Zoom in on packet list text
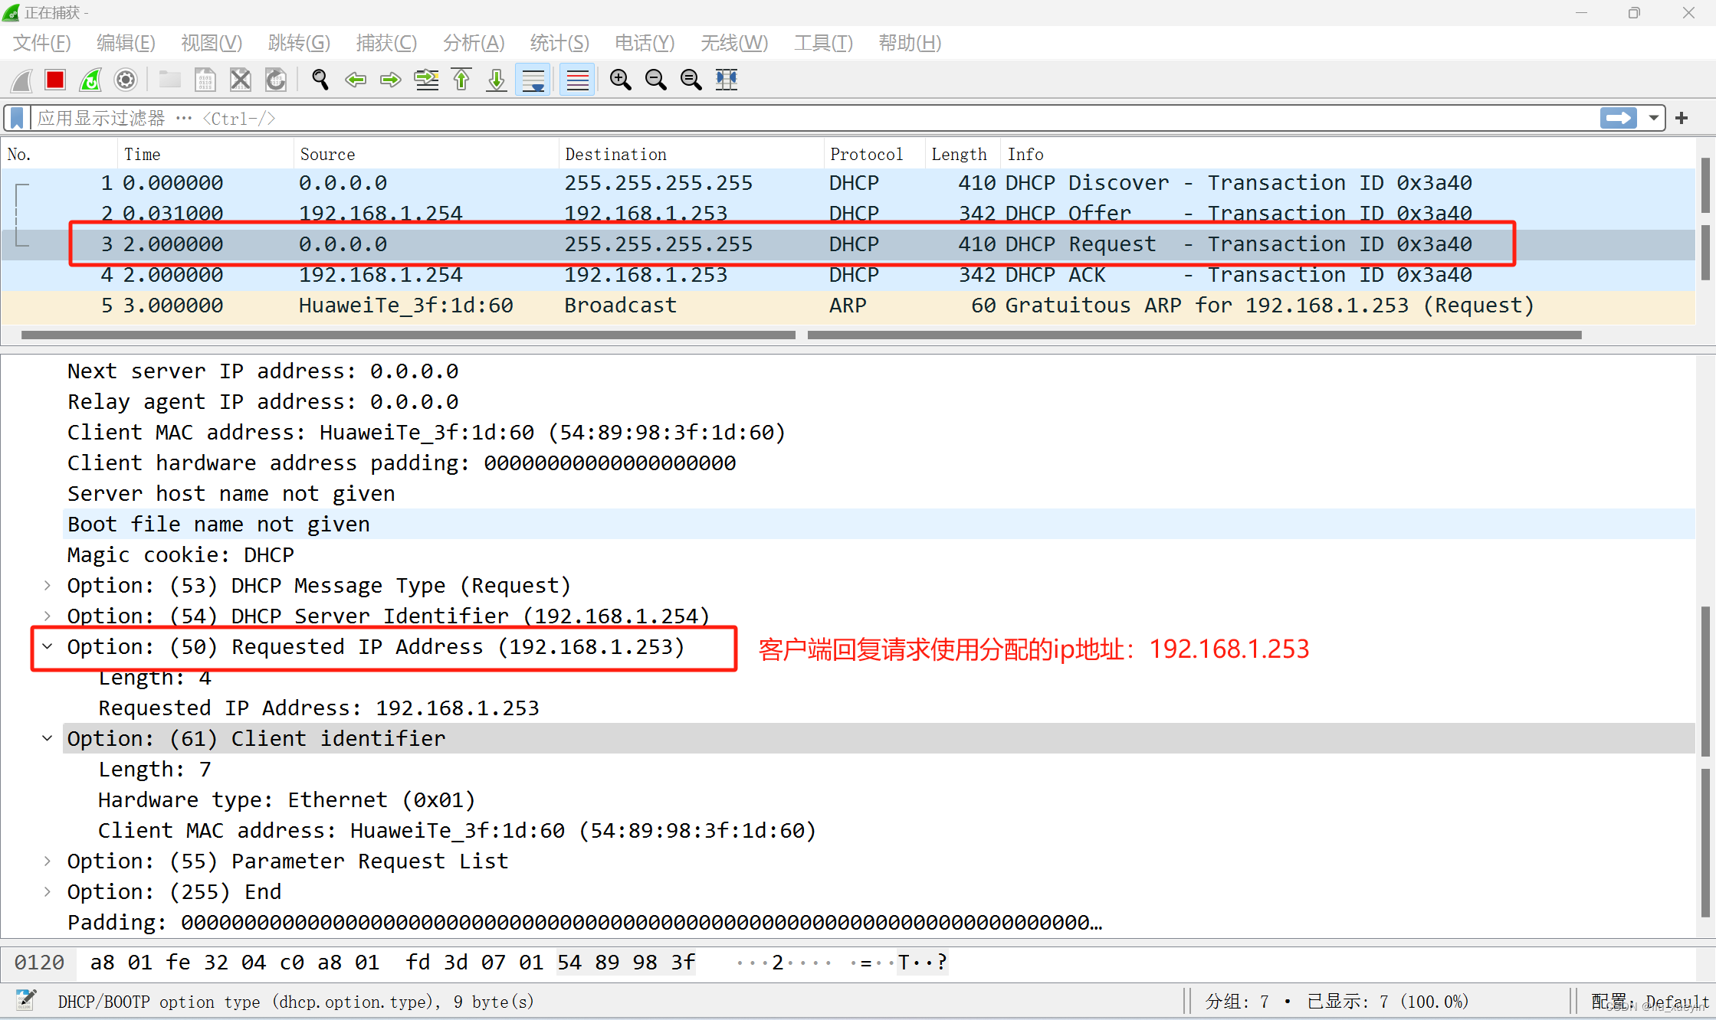Image resolution: width=1716 pixels, height=1020 pixels. coord(620,80)
